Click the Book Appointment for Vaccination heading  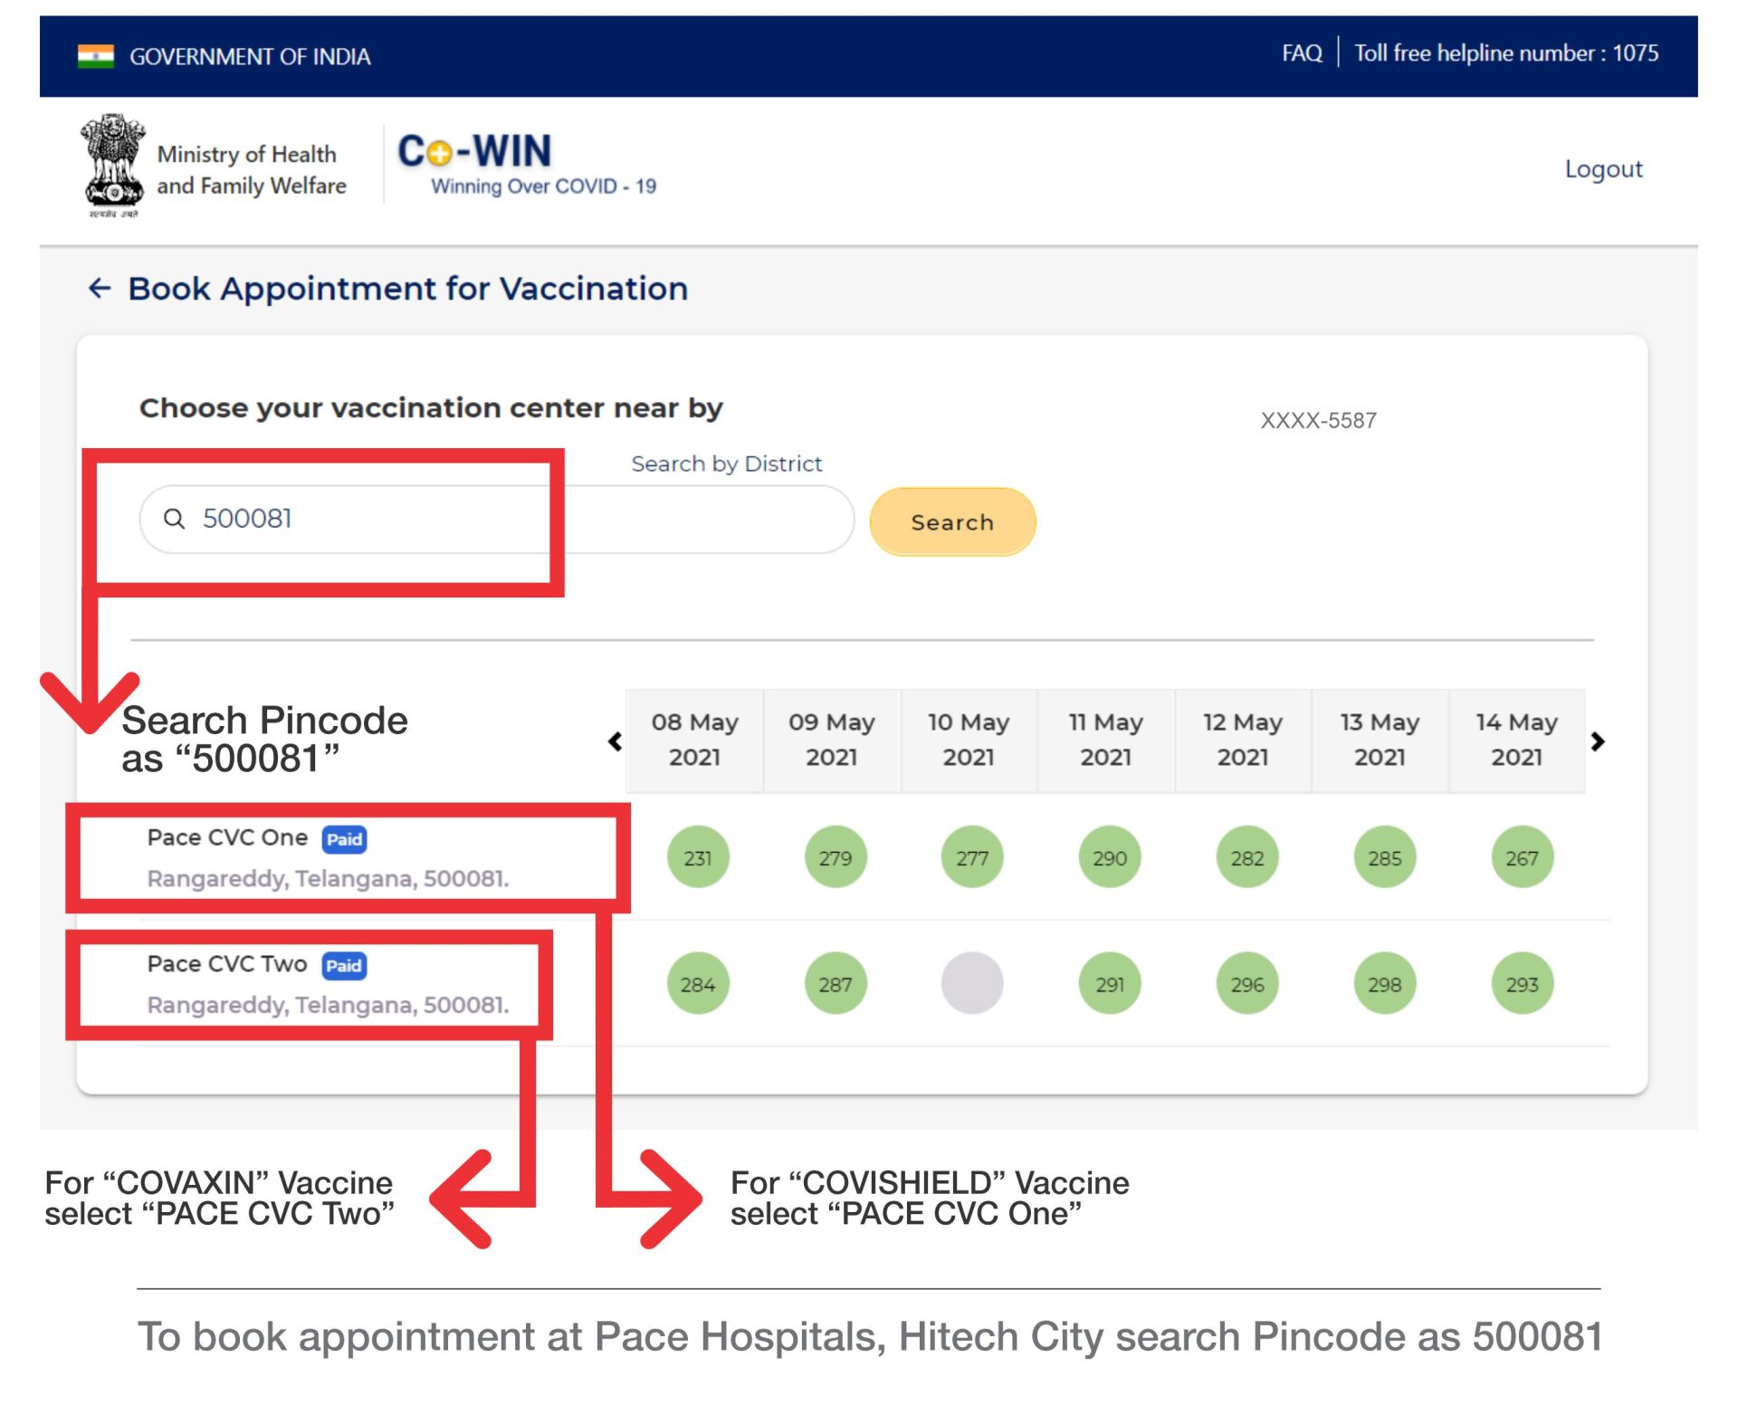tap(408, 289)
